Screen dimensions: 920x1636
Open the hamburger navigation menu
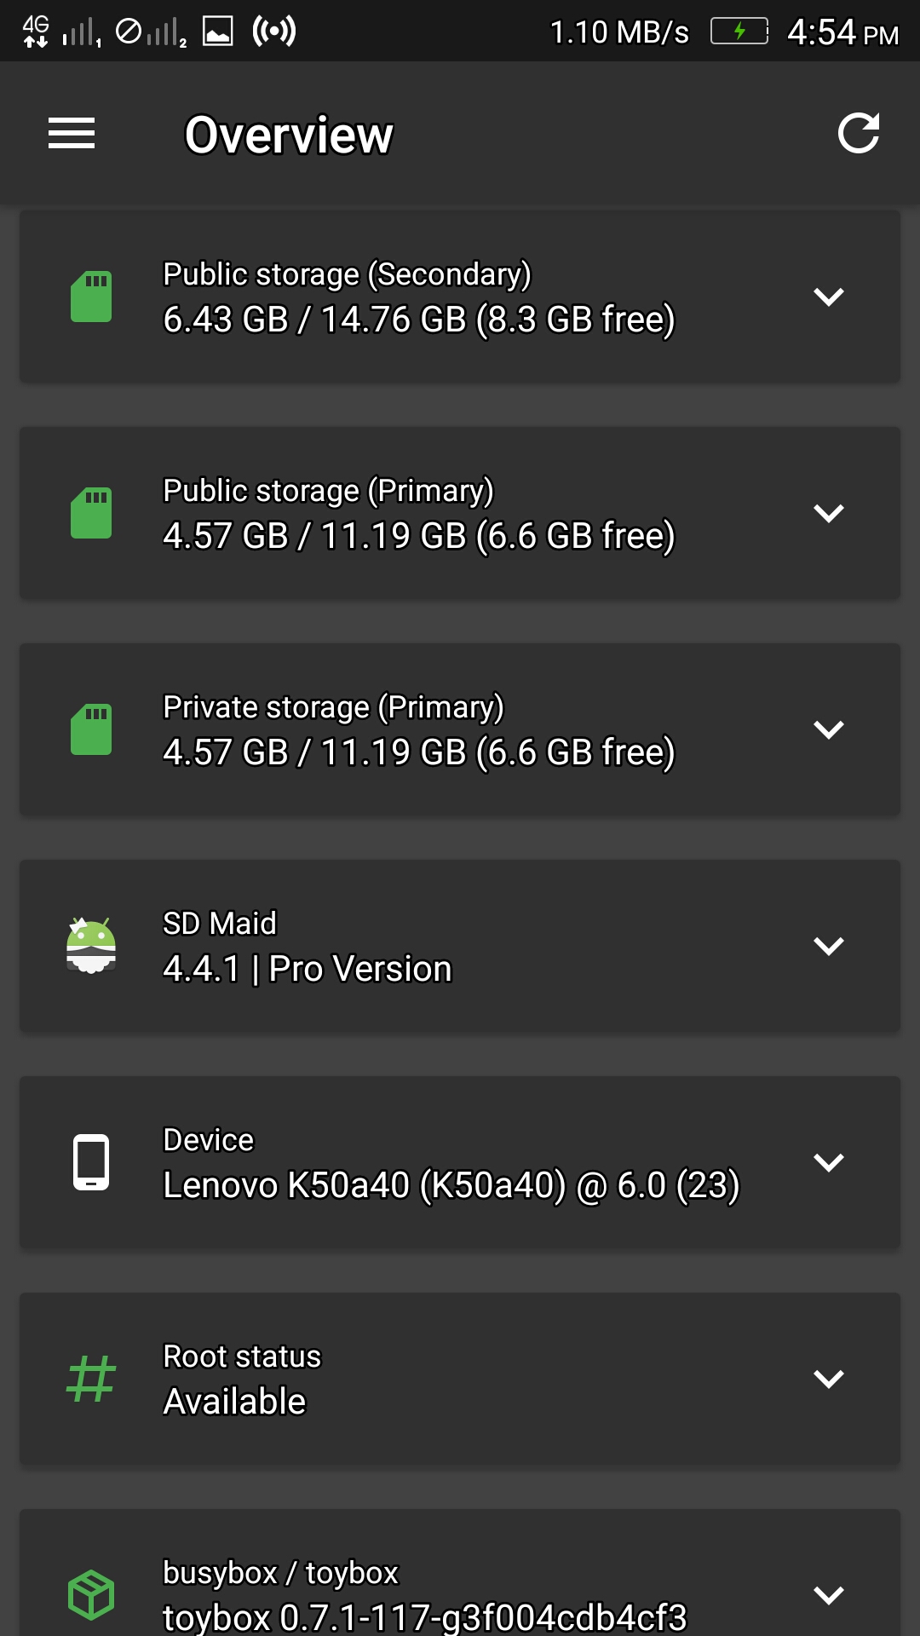pyautogui.click(x=72, y=134)
